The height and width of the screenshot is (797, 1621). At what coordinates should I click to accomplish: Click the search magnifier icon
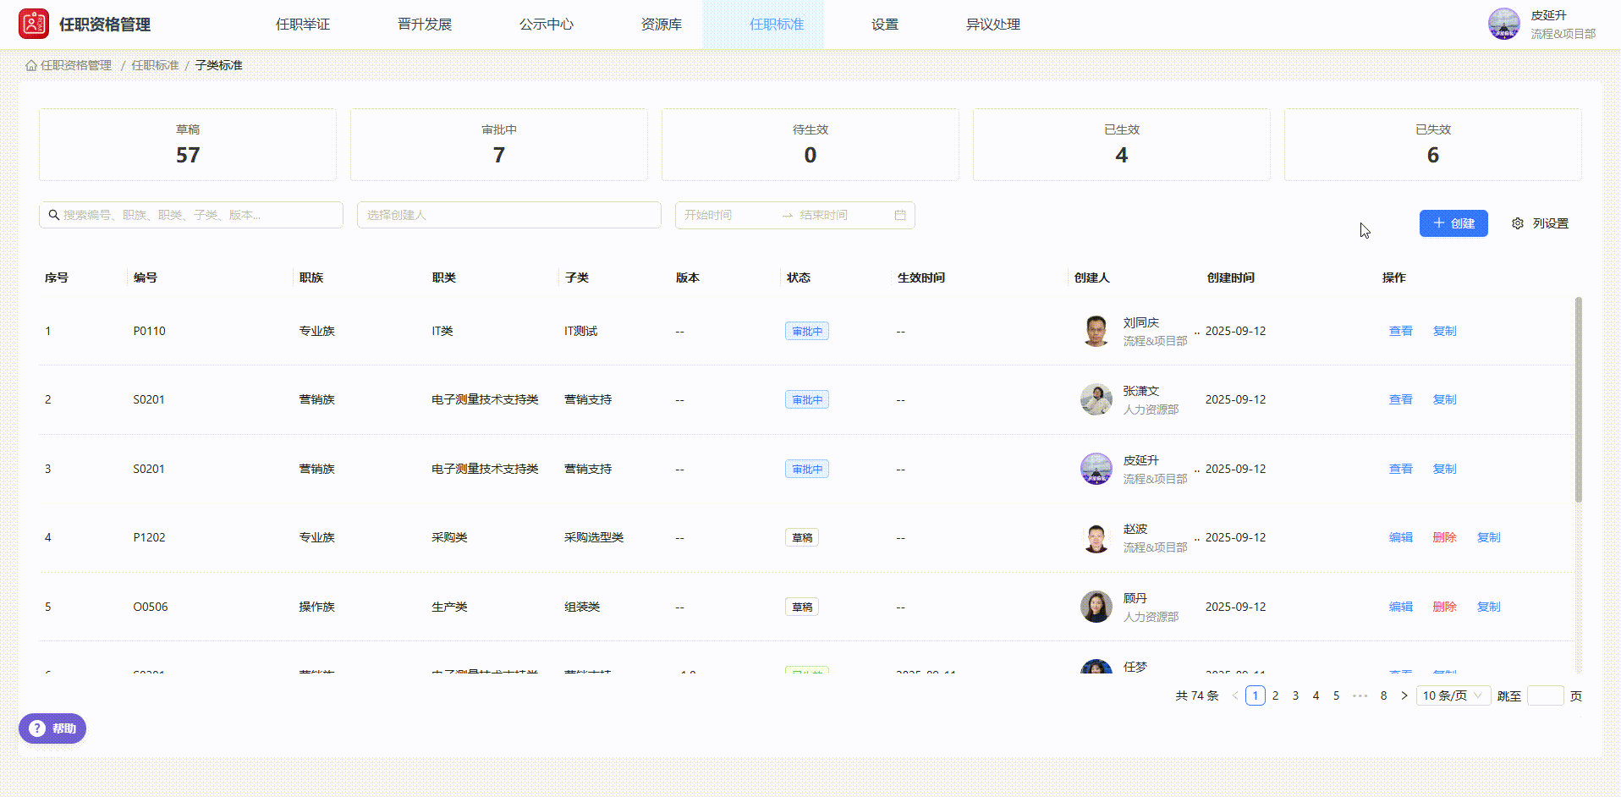(x=53, y=215)
